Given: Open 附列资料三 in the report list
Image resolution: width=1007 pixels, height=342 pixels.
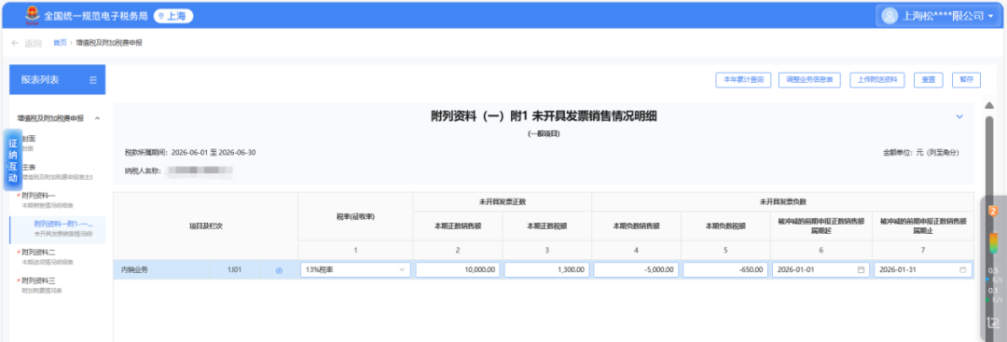Looking at the screenshot, I should 38,280.
